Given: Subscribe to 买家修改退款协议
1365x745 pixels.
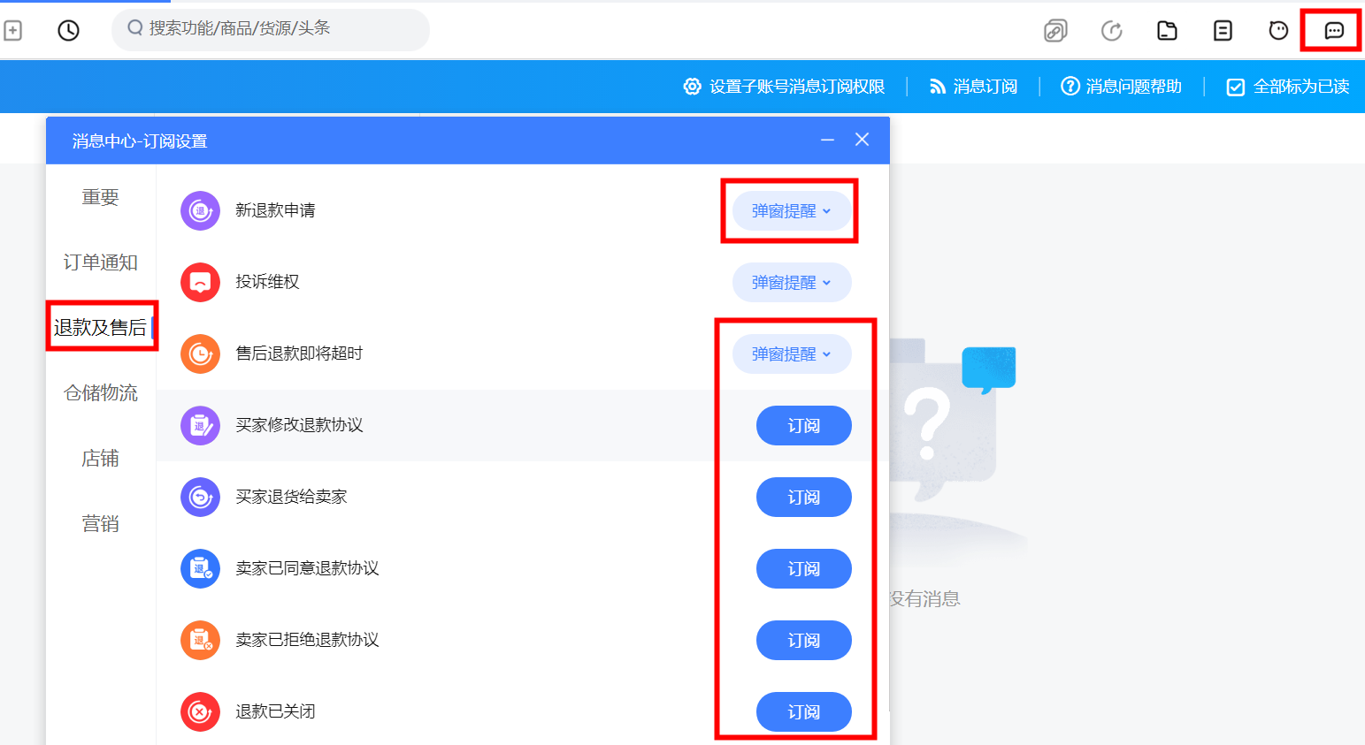Looking at the screenshot, I should click(804, 426).
